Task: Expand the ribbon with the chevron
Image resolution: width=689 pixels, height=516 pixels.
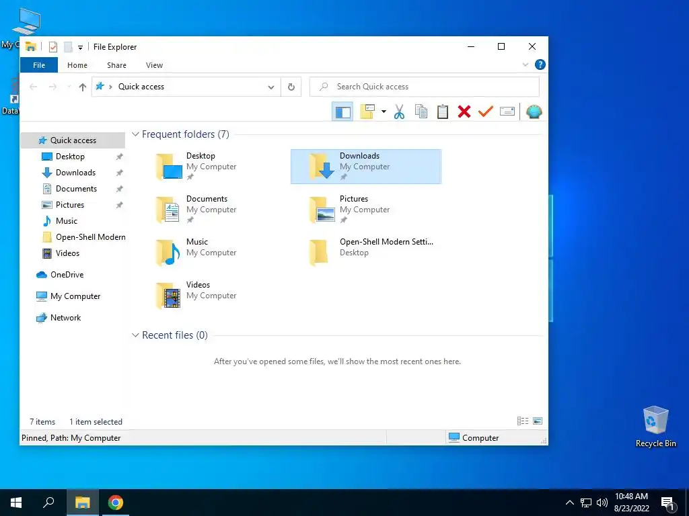Action: coord(525,64)
